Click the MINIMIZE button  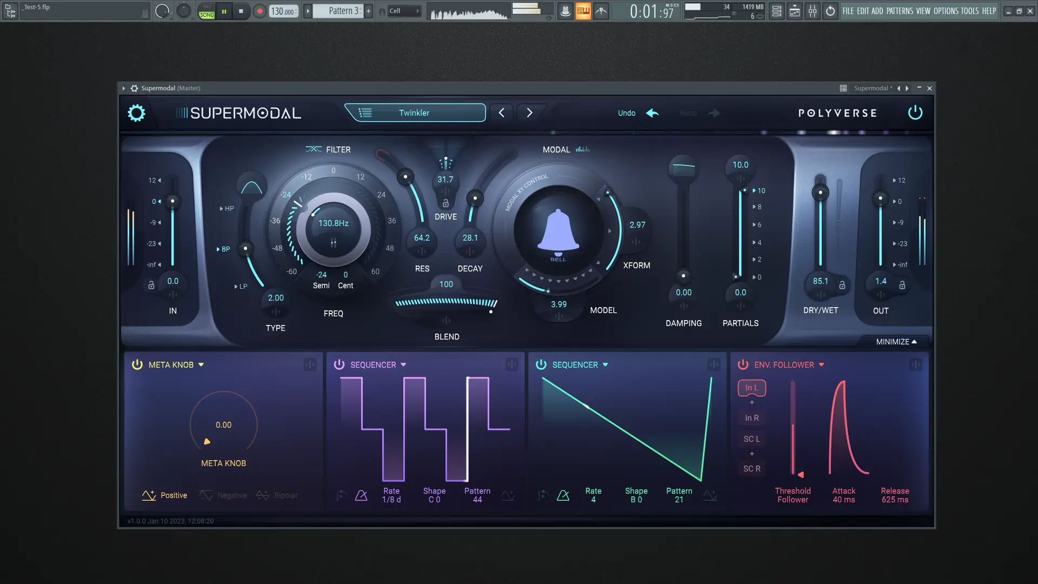click(896, 342)
